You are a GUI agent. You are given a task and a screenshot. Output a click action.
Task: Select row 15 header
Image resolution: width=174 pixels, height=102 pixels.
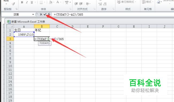click(10, 85)
